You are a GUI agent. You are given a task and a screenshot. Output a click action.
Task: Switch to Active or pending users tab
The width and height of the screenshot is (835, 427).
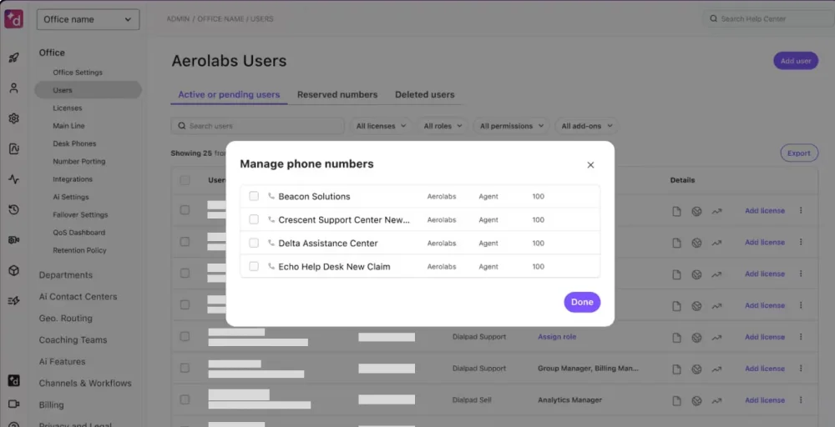(229, 94)
